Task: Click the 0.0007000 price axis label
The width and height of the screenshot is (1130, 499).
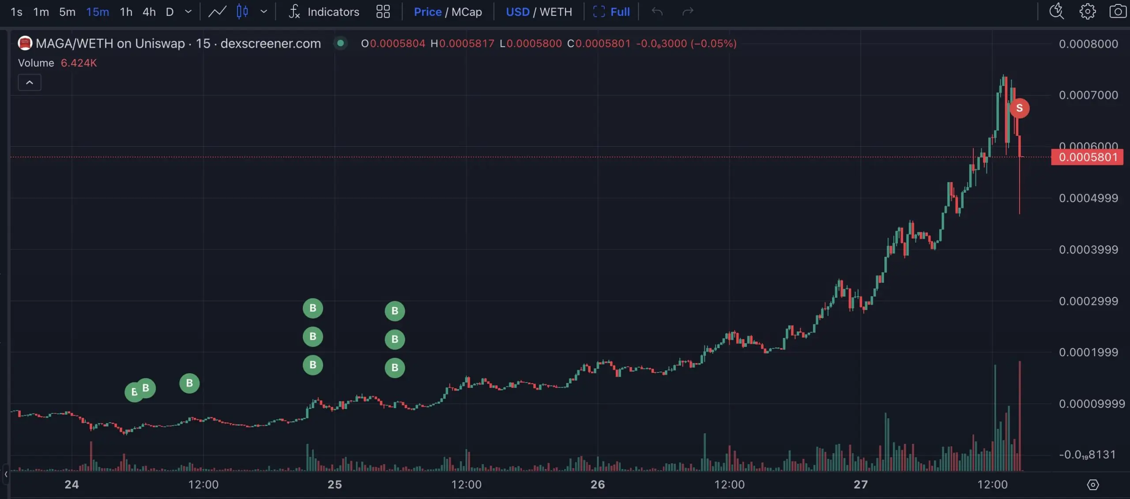Action: click(x=1088, y=95)
